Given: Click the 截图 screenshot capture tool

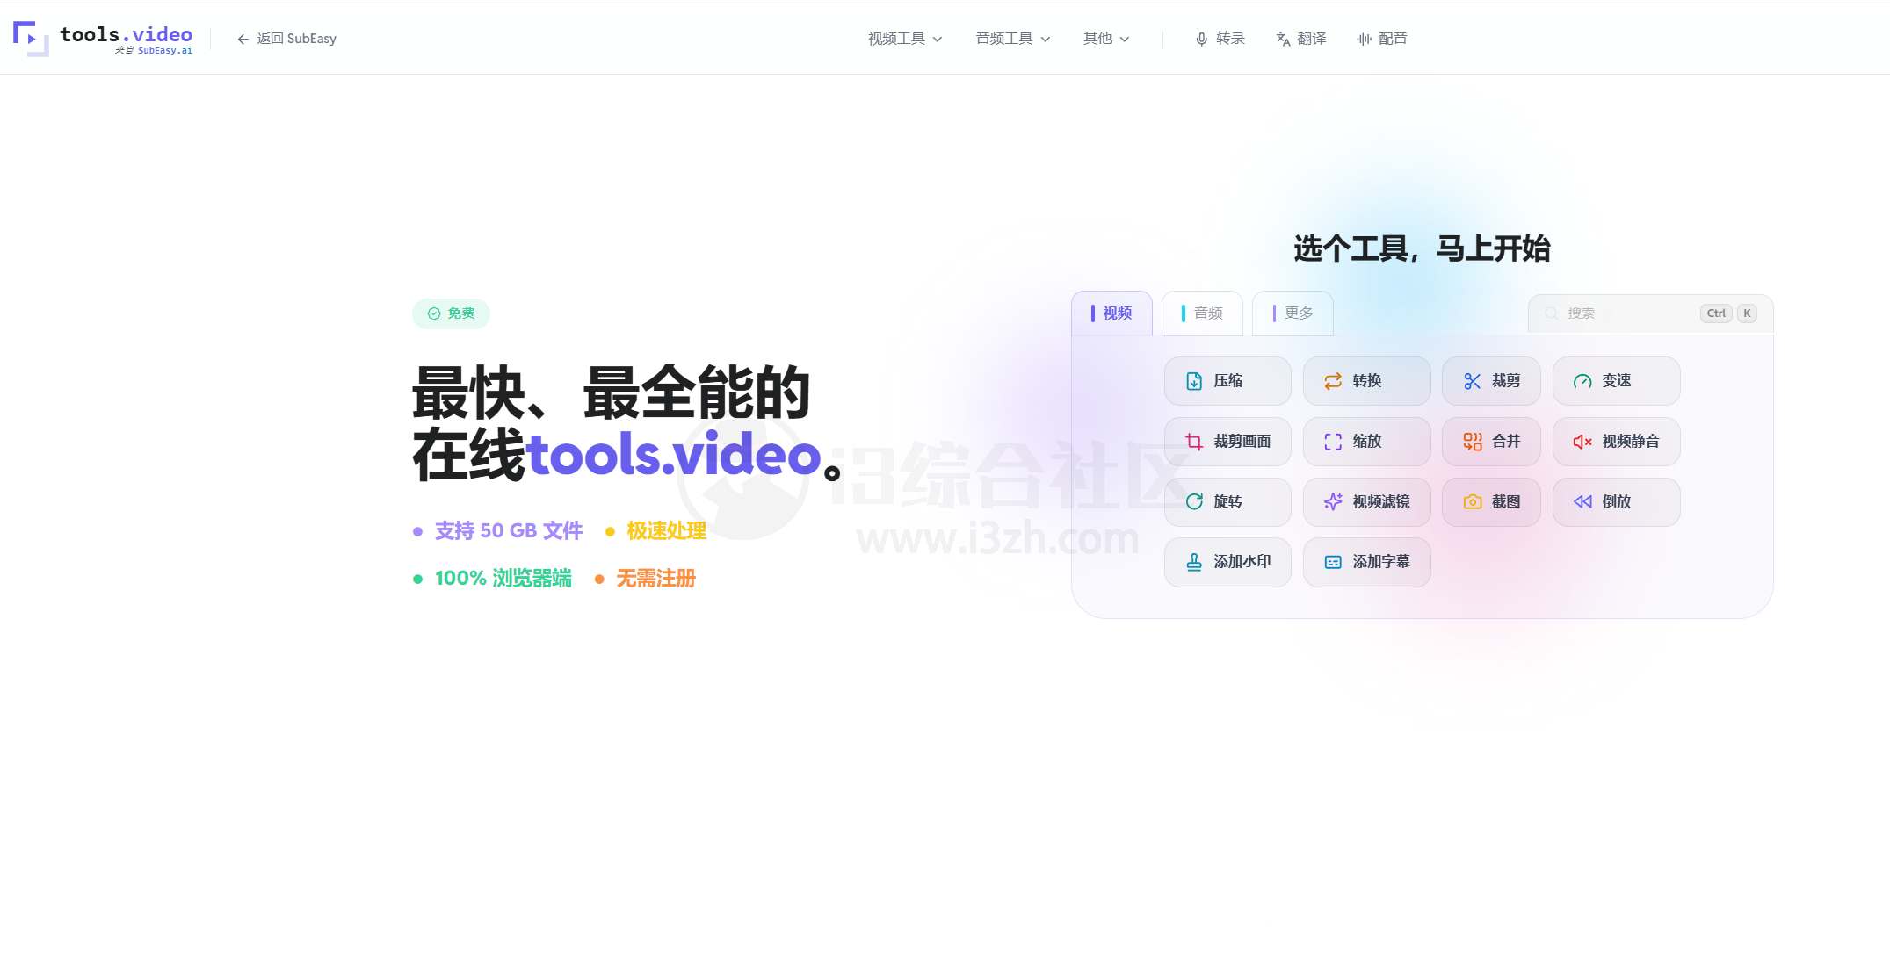Looking at the screenshot, I should (1491, 501).
